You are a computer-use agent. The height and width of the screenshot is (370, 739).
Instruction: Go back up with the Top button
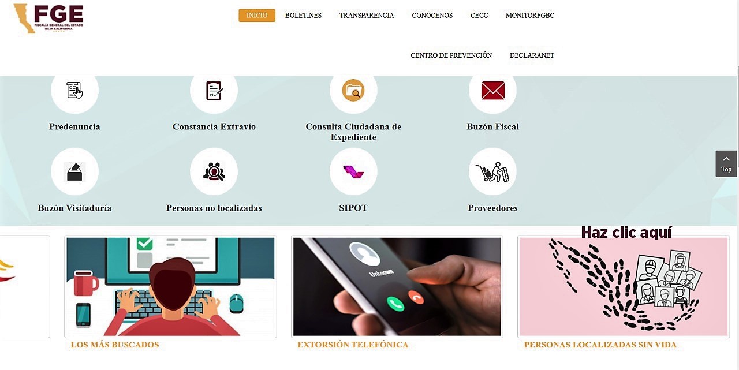(x=726, y=164)
